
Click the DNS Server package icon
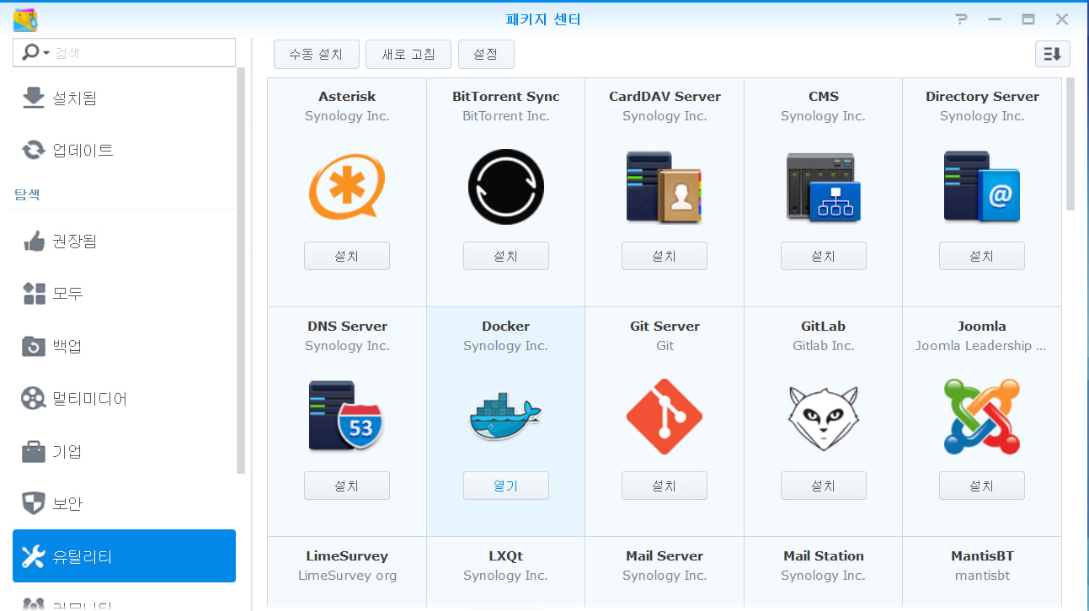pyautogui.click(x=347, y=416)
